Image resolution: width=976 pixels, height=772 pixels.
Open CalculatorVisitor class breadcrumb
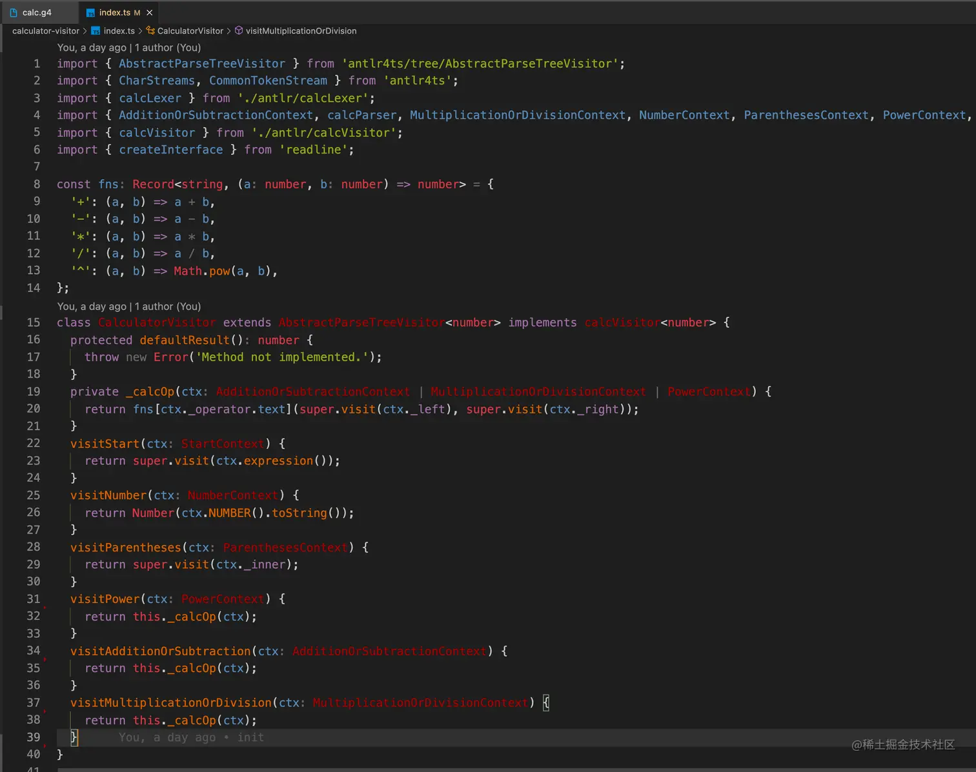pos(190,31)
